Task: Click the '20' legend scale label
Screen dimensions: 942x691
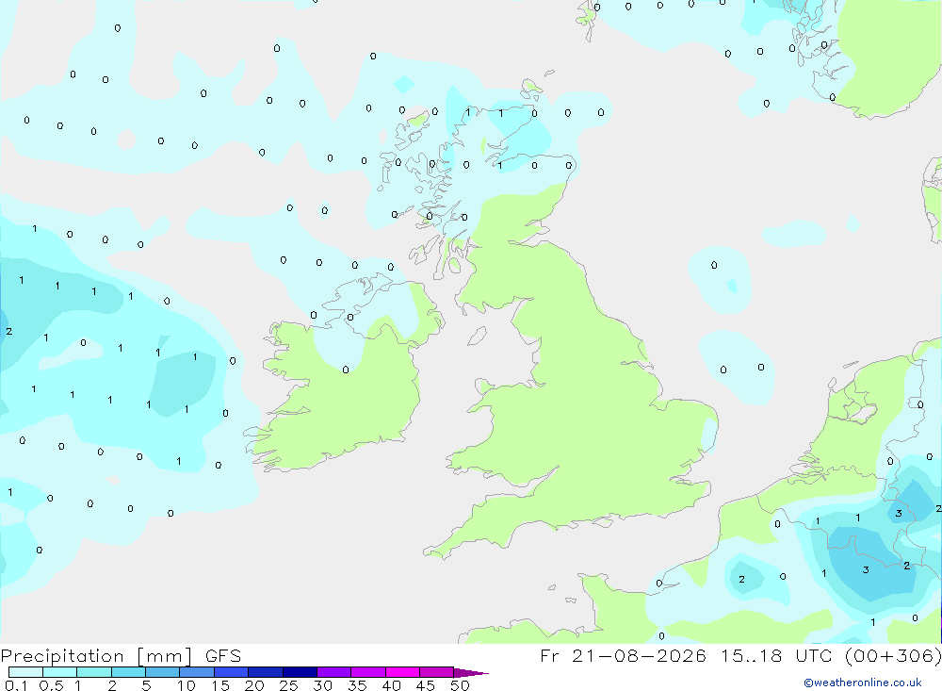Action: [254, 685]
